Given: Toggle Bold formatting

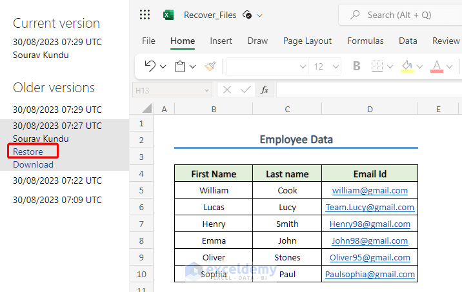Looking at the screenshot, I should pos(356,66).
